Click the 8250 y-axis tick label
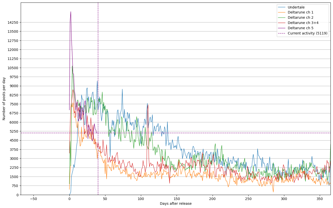This screenshot has height=208, width=333. 15,95
